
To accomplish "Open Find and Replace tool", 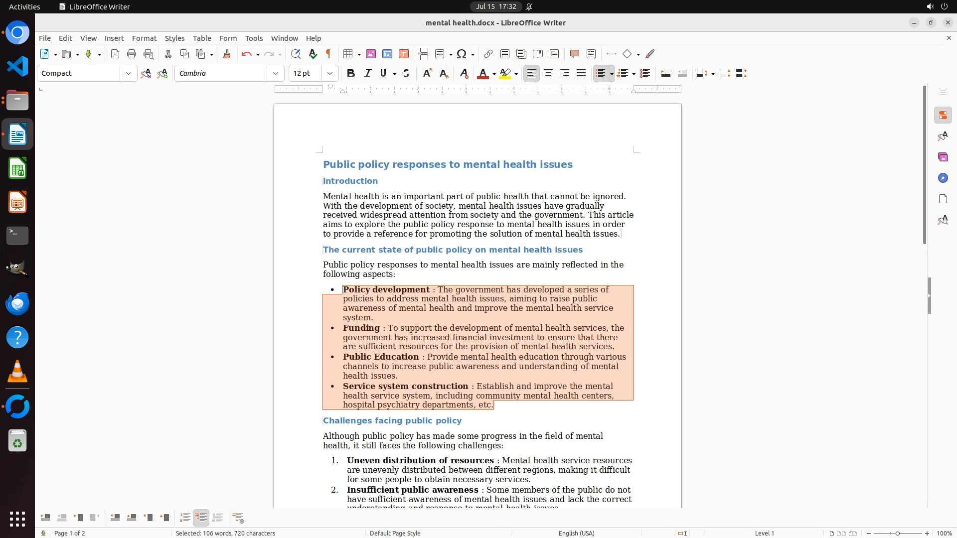I will 296,54.
